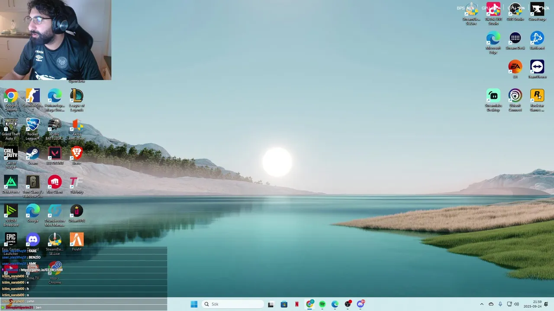Open Google Chrome desktop shortcut
554x311 pixels.
pyautogui.click(x=11, y=100)
